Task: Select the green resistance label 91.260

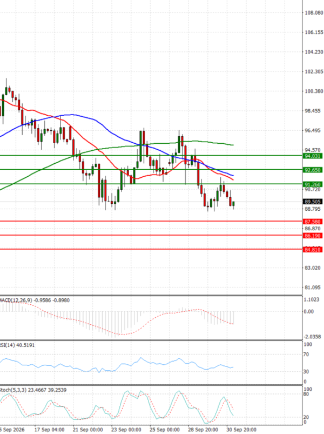Action: coord(313,184)
